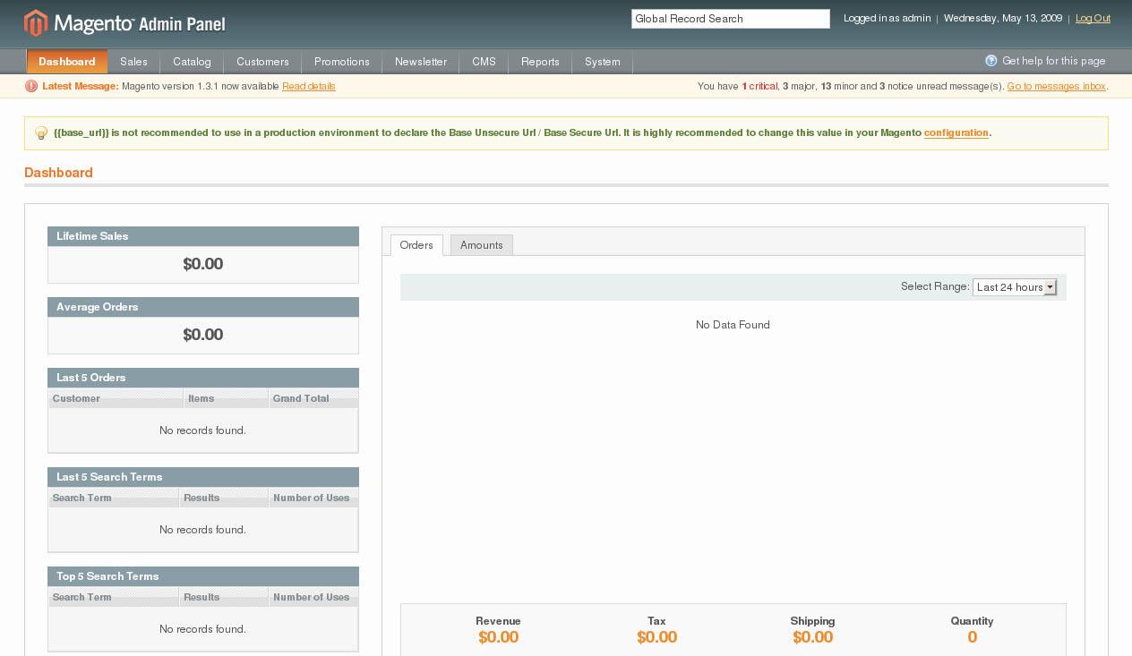Click the Average Orders panel heading
1132x656 pixels.
tap(203, 307)
